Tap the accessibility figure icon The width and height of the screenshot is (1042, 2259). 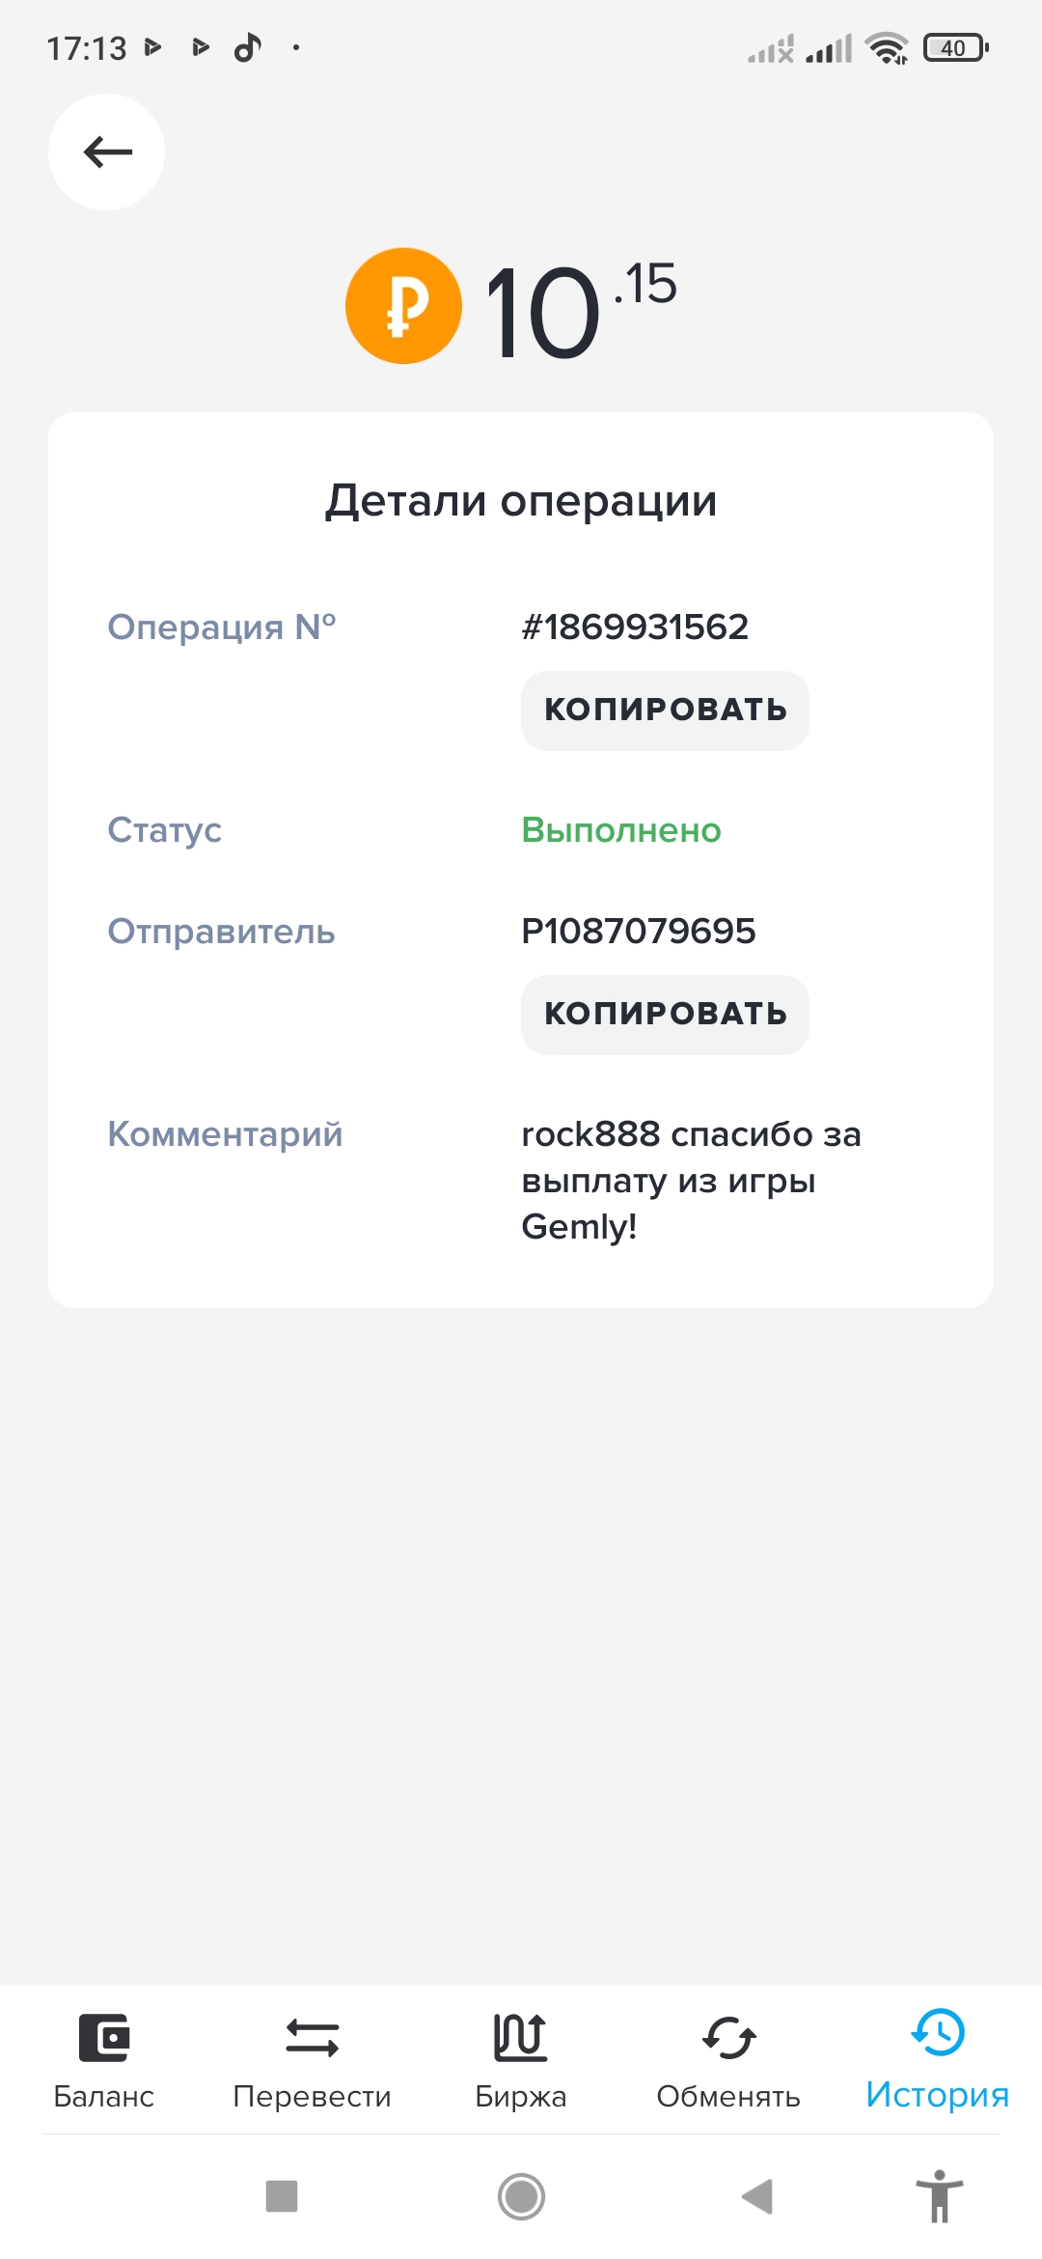pos(939,2196)
